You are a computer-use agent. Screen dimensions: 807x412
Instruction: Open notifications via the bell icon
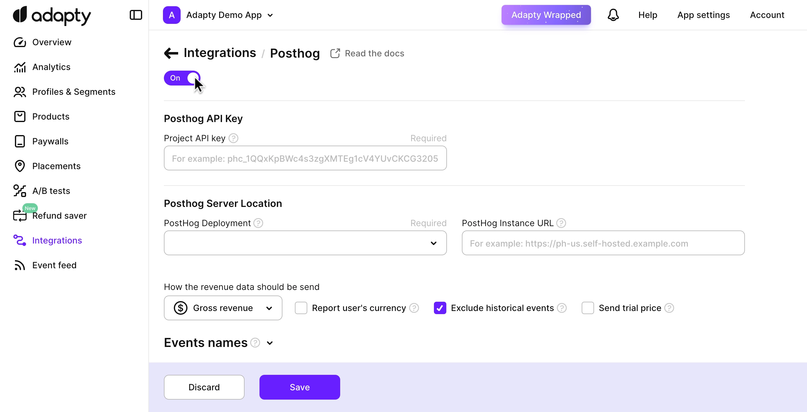click(613, 15)
